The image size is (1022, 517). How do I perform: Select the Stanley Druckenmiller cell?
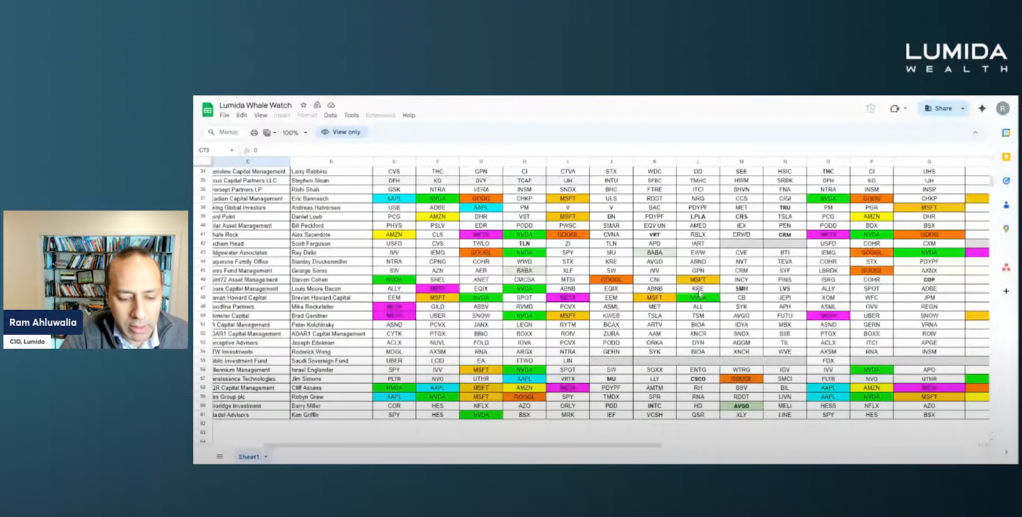tap(331, 262)
